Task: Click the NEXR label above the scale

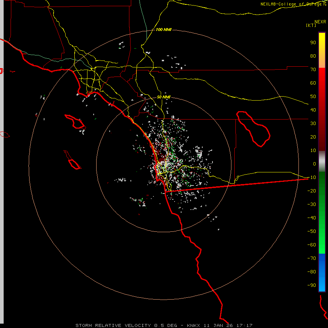Action: (x=320, y=22)
